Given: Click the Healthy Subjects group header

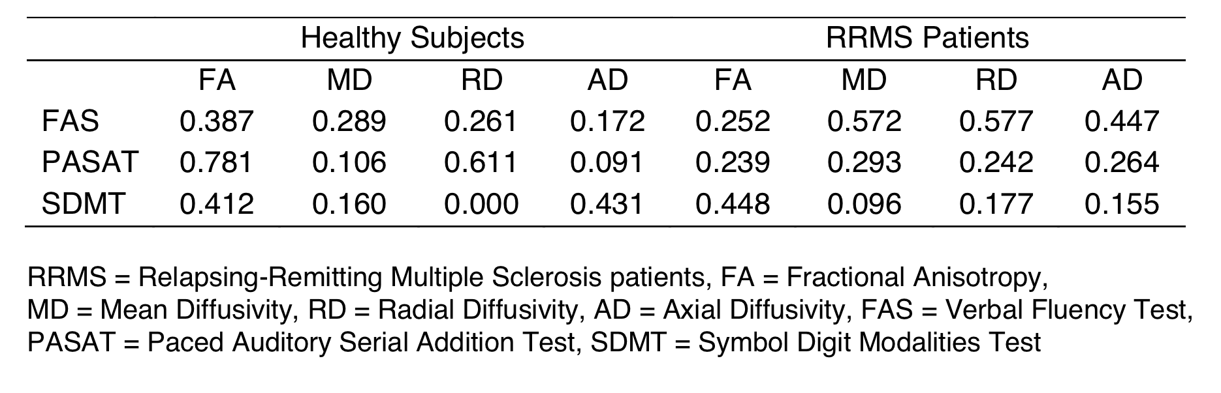Looking at the screenshot, I should coord(412,38).
